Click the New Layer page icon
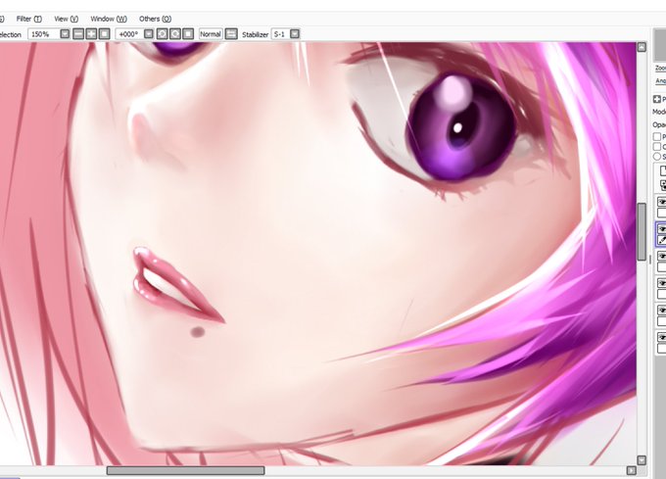Viewport: 666px width, 479px height. [663, 170]
